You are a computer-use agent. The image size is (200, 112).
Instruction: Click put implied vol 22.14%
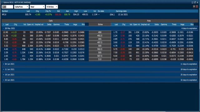(x=146, y=46)
